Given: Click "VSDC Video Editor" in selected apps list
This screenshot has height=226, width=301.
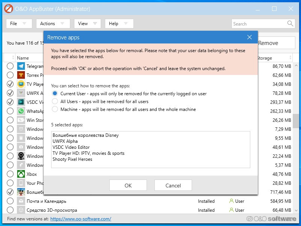Looking at the screenshot, I should tap(71, 147).
